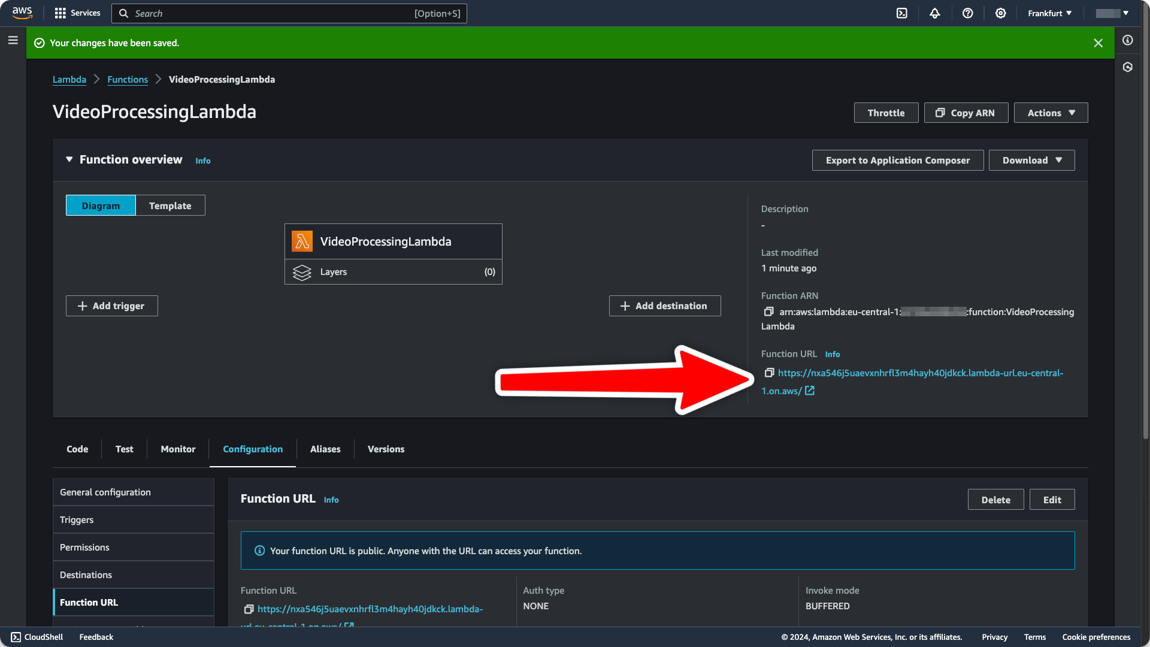Click the notifications bell icon
The width and height of the screenshot is (1150, 647).
click(935, 13)
